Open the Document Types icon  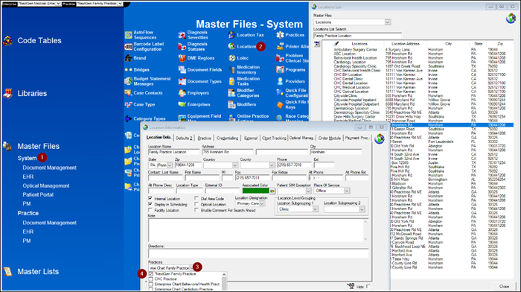pyautogui.click(x=182, y=81)
